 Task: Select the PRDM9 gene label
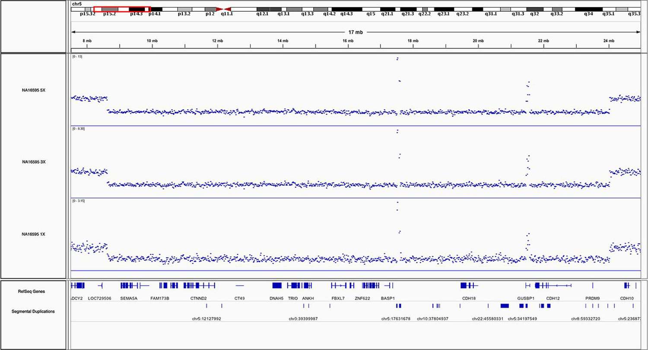pos(592,298)
